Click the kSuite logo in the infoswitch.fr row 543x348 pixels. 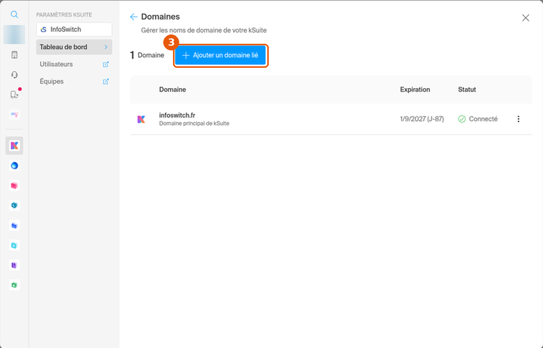[141, 119]
